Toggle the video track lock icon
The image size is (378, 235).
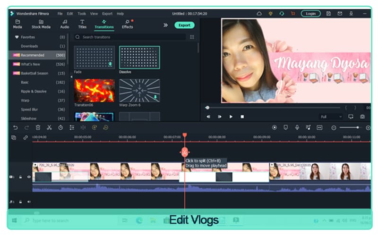pos(20,177)
